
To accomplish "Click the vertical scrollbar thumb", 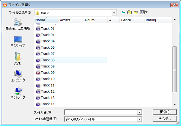I will (x=175, y=69).
